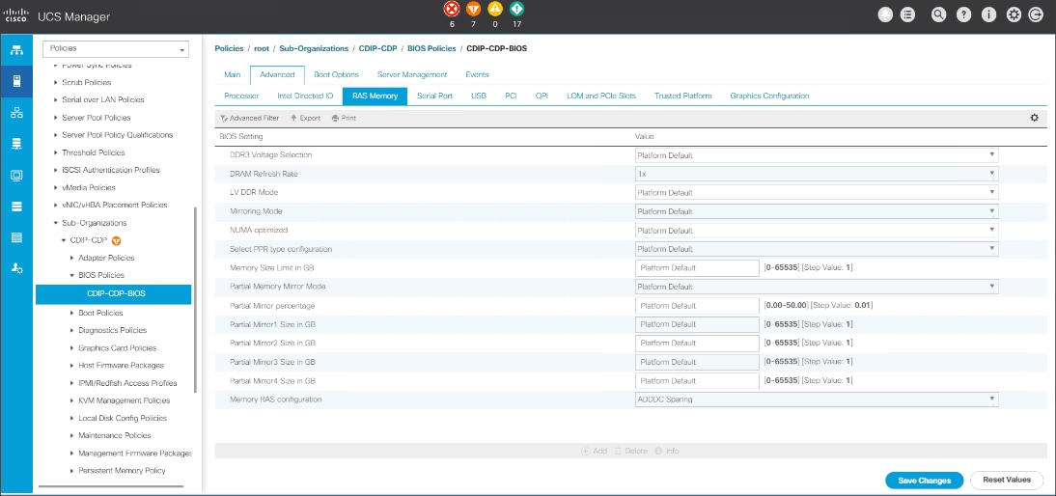This screenshot has height=496, width=1056.
Task: Click the navigation tree vertical scrollbar
Action: (195, 299)
